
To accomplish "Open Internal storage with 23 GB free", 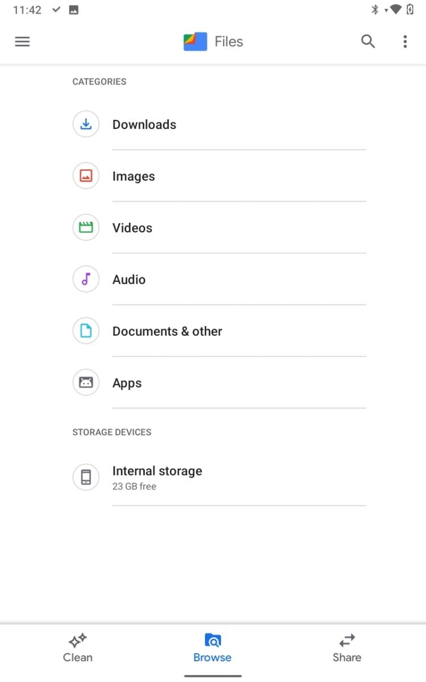I will [x=157, y=477].
